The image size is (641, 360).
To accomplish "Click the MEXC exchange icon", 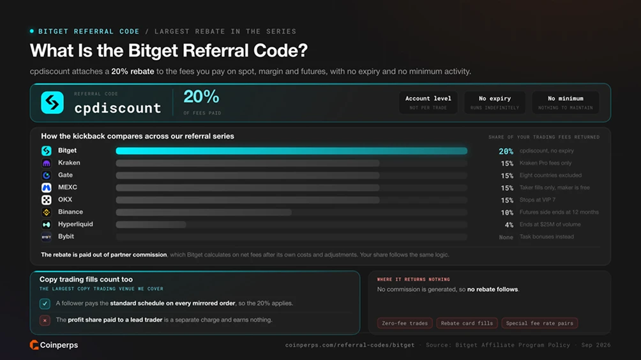I will point(47,188).
